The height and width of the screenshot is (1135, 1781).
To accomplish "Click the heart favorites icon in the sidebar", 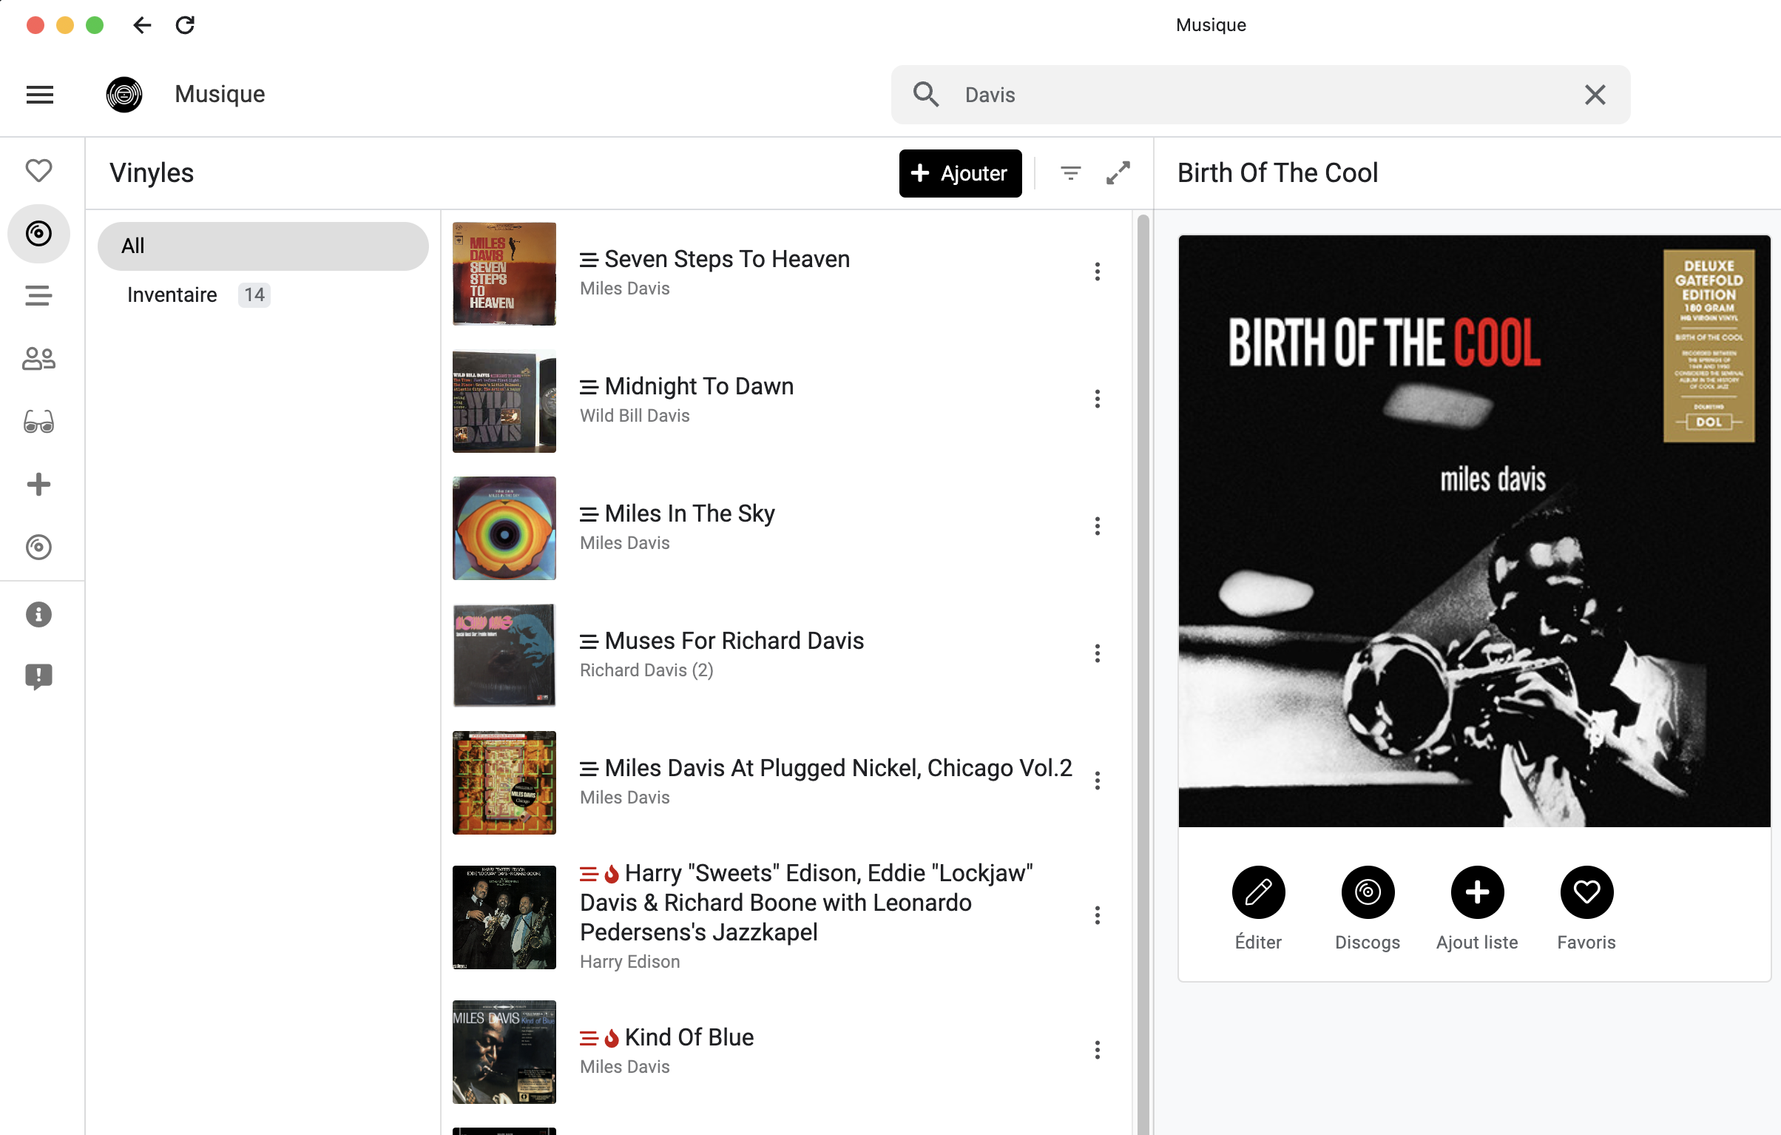I will [x=38, y=171].
